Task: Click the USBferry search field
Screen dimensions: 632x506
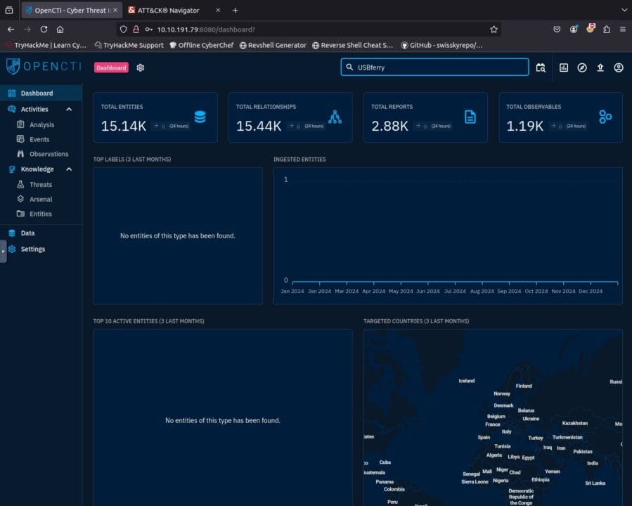Action: click(x=439, y=67)
